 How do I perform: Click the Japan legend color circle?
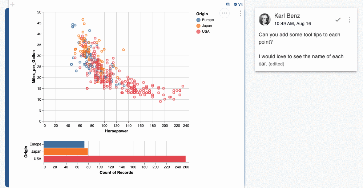pos(198,26)
